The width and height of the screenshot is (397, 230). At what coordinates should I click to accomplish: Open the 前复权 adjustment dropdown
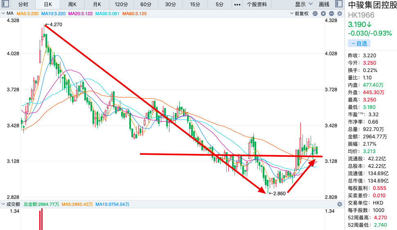coord(299,14)
